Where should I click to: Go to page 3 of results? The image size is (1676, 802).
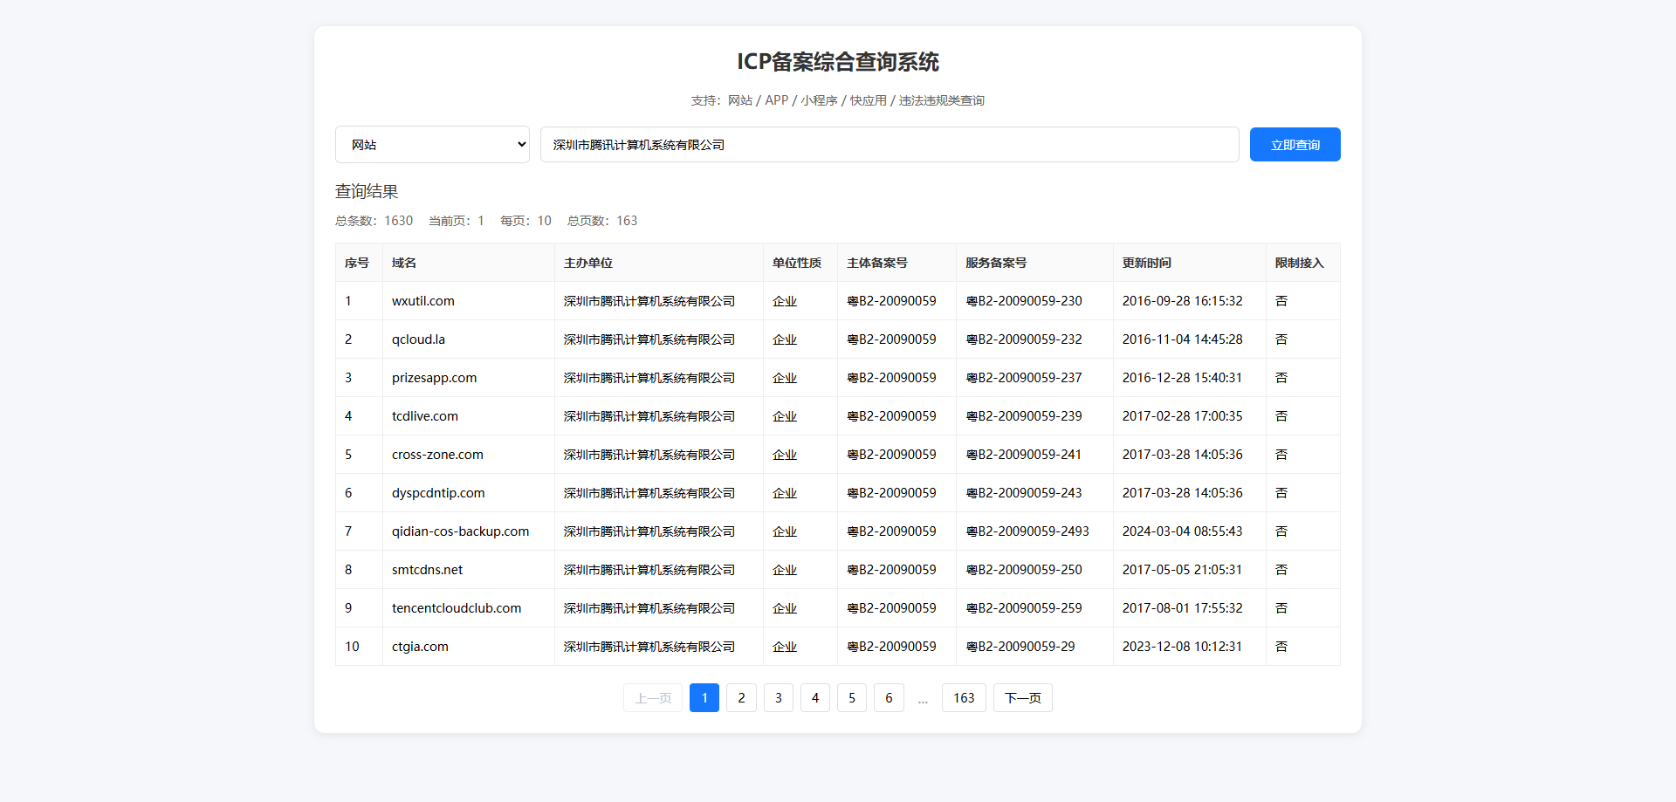point(778,698)
